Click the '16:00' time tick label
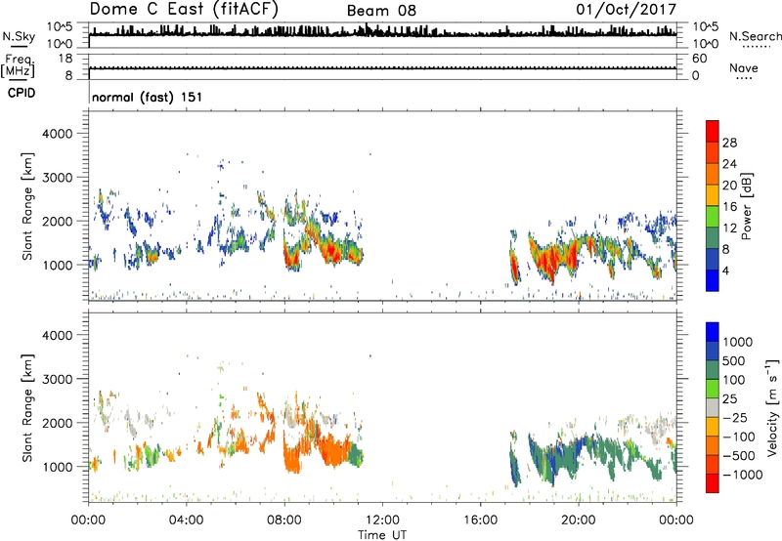 tap(480, 520)
